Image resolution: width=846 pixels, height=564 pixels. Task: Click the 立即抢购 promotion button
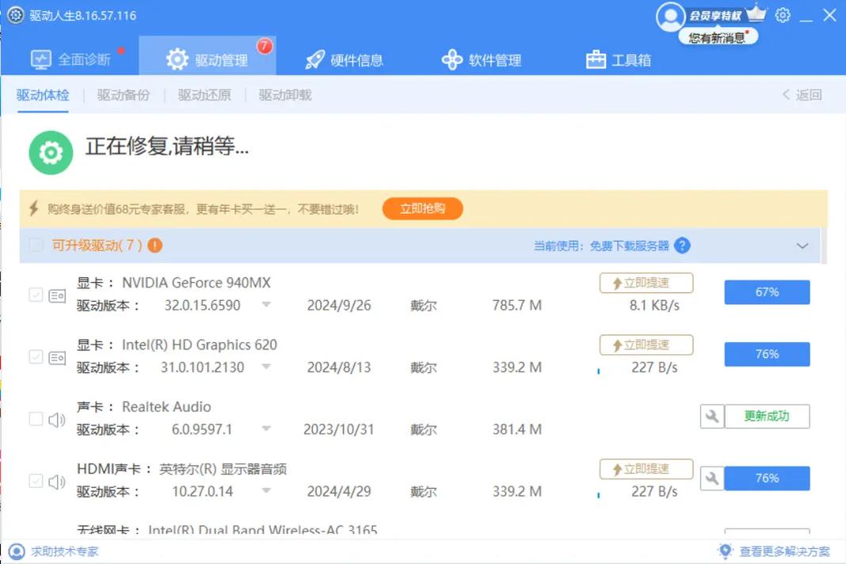[x=422, y=208]
